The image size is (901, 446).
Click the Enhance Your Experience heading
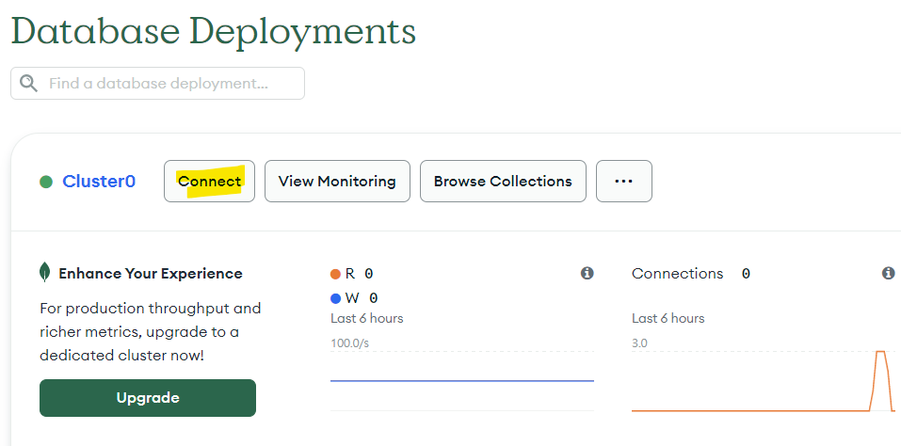point(151,274)
